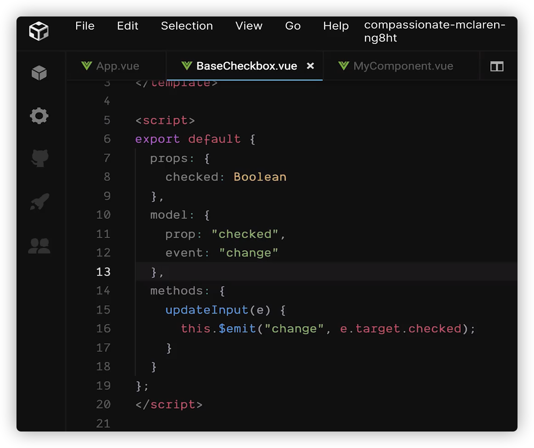Open the View menu

[249, 26]
